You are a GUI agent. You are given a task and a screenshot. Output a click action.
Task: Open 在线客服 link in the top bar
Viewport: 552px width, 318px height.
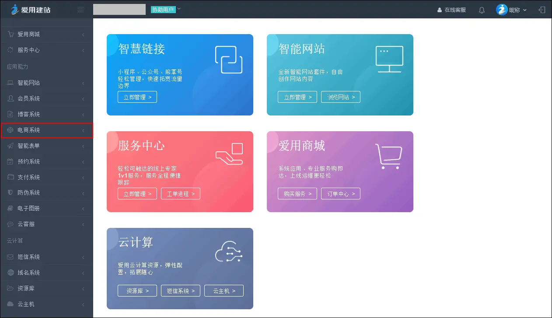point(451,10)
